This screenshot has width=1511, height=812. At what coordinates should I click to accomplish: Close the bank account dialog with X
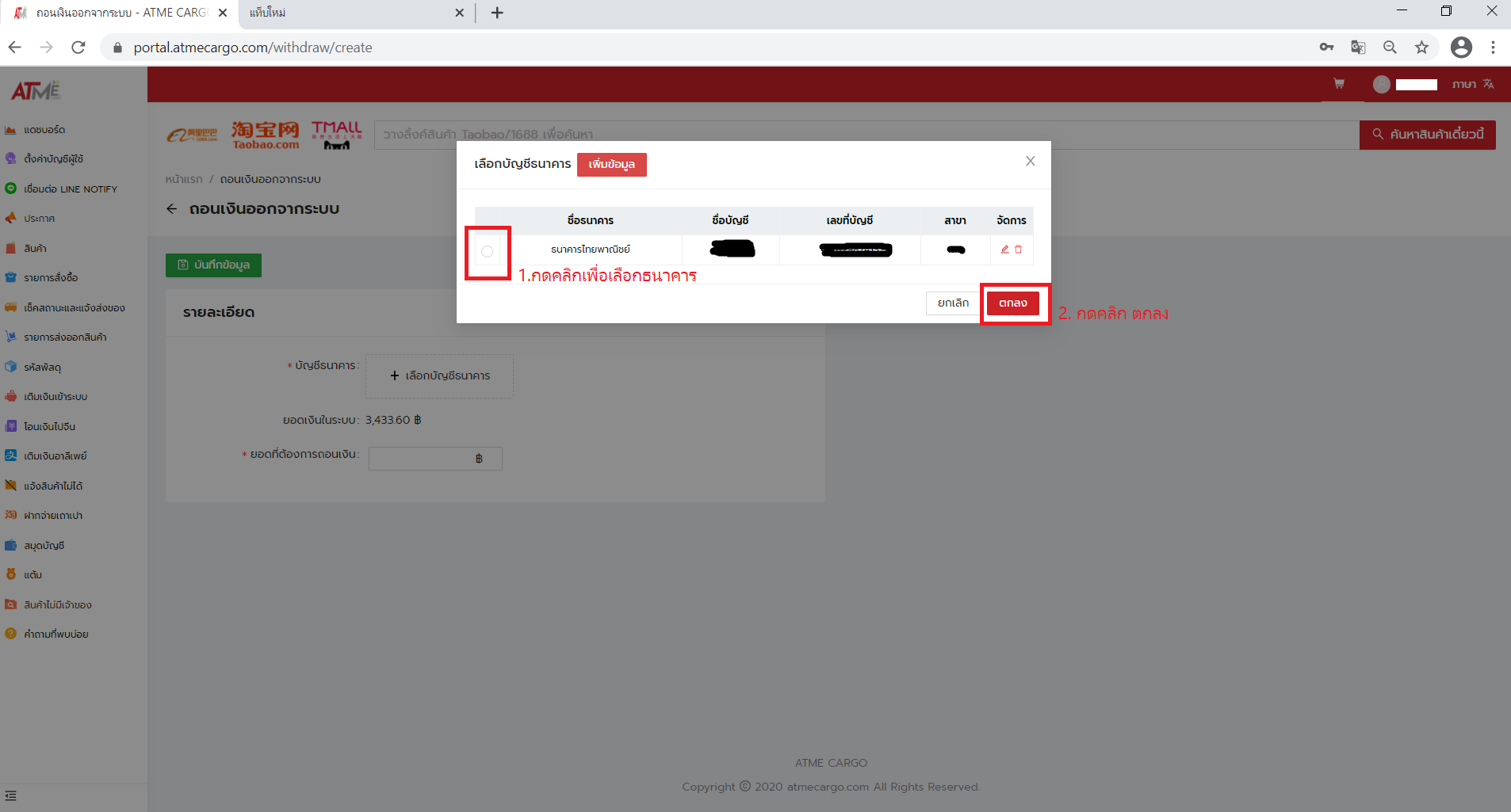tap(1030, 162)
